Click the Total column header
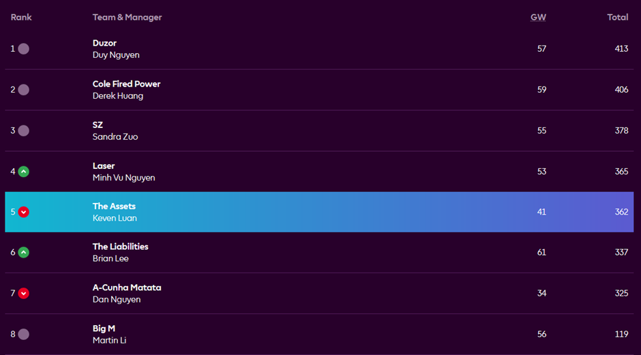The height and width of the screenshot is (355, 641). [617, 17]
